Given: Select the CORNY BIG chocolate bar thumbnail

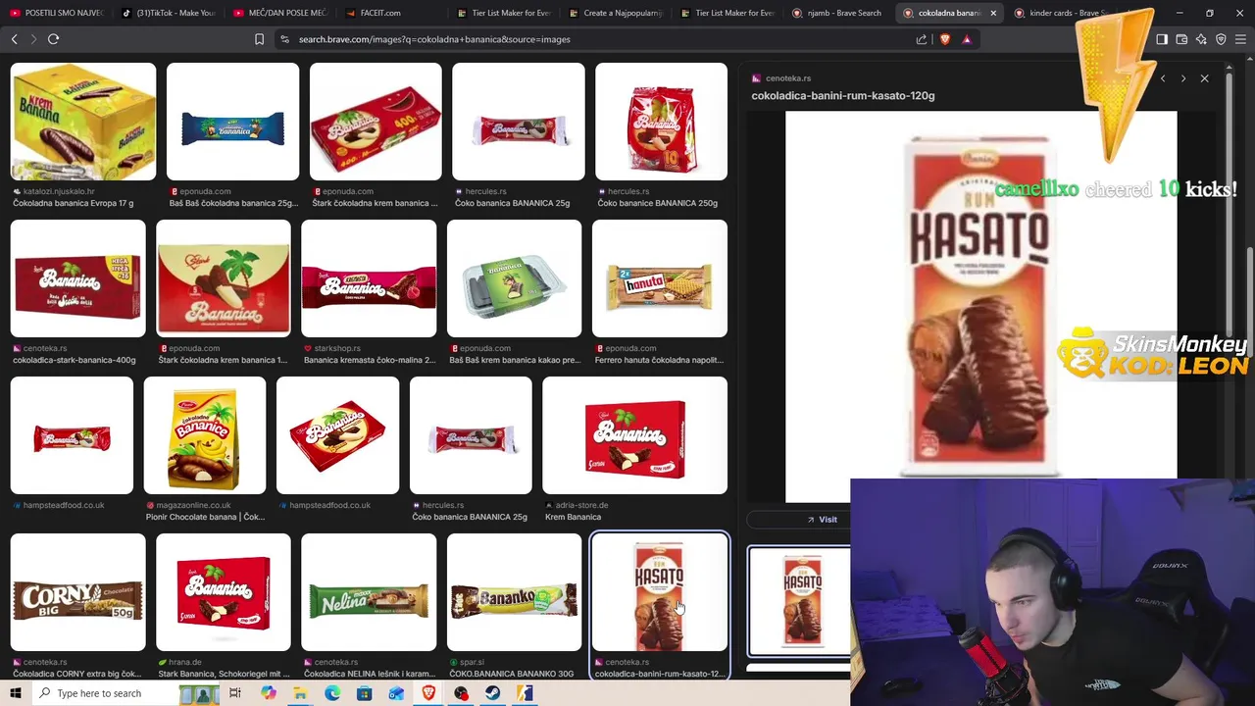Looking at the screenshot, I should pyautogui.click(x=77, y=592).
